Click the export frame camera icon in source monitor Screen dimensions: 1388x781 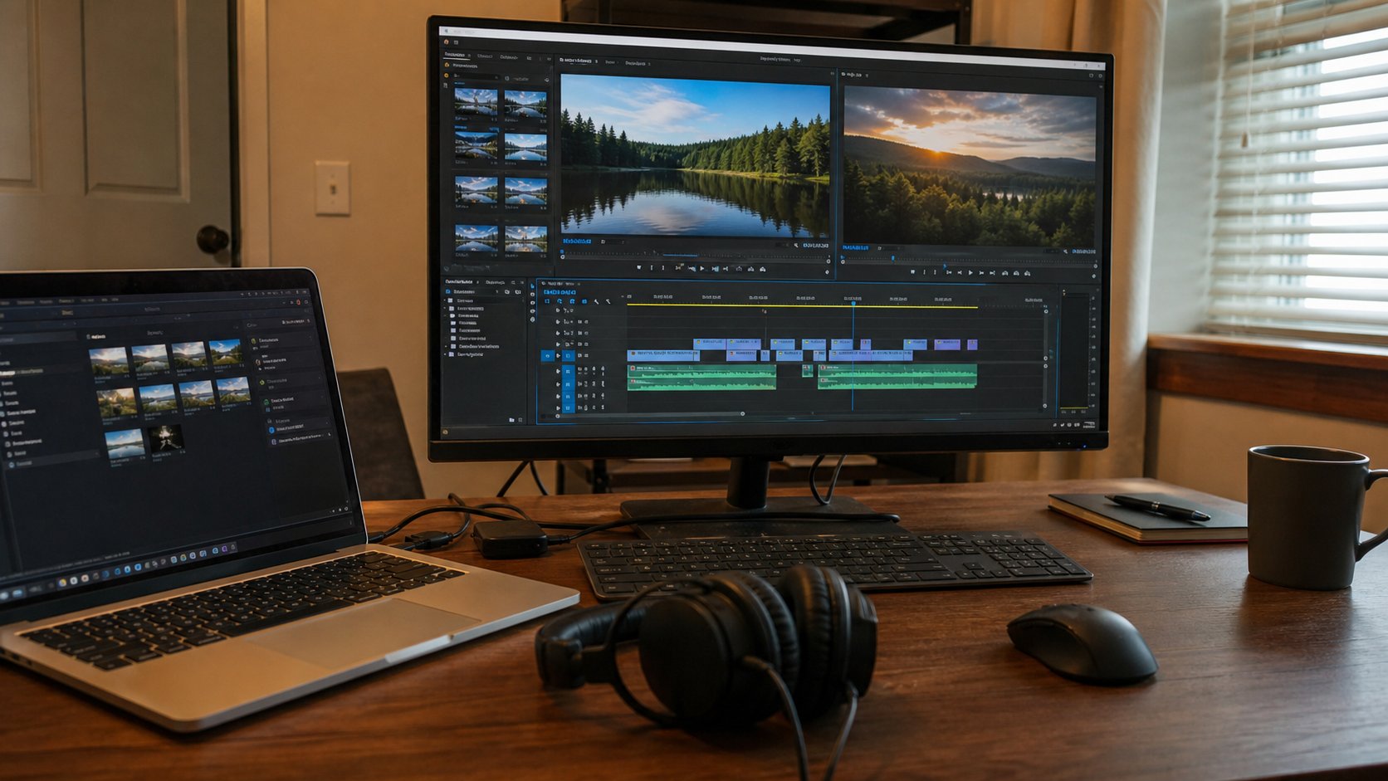pyautogui.click(x=762, y=269)
